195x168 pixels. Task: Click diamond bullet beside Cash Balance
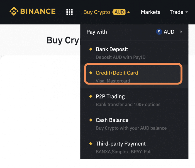91,120
